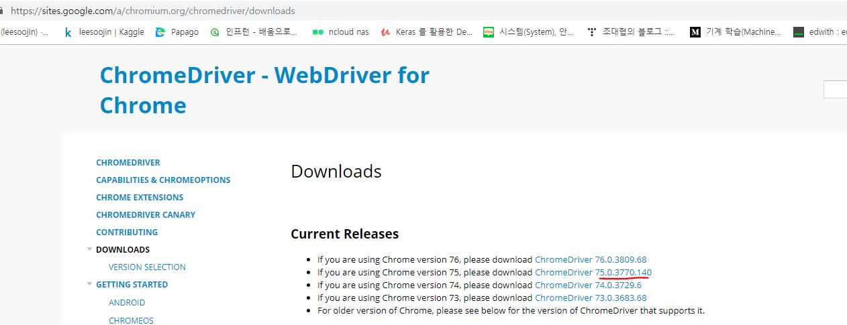
Task: Open the 조대협의 블로그 bookmark
Action: (x=632, y=31)
